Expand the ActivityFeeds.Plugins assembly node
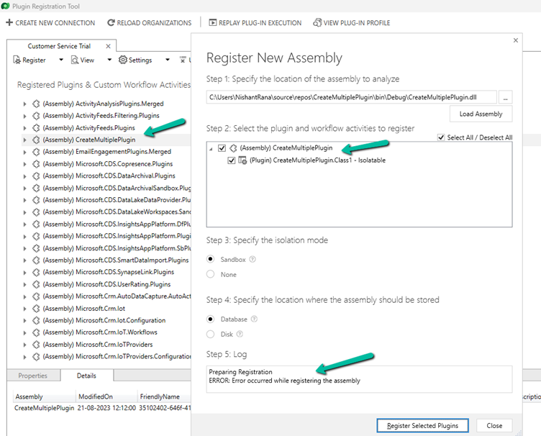Screen dimensions: 541x436 tap(24, 127)
